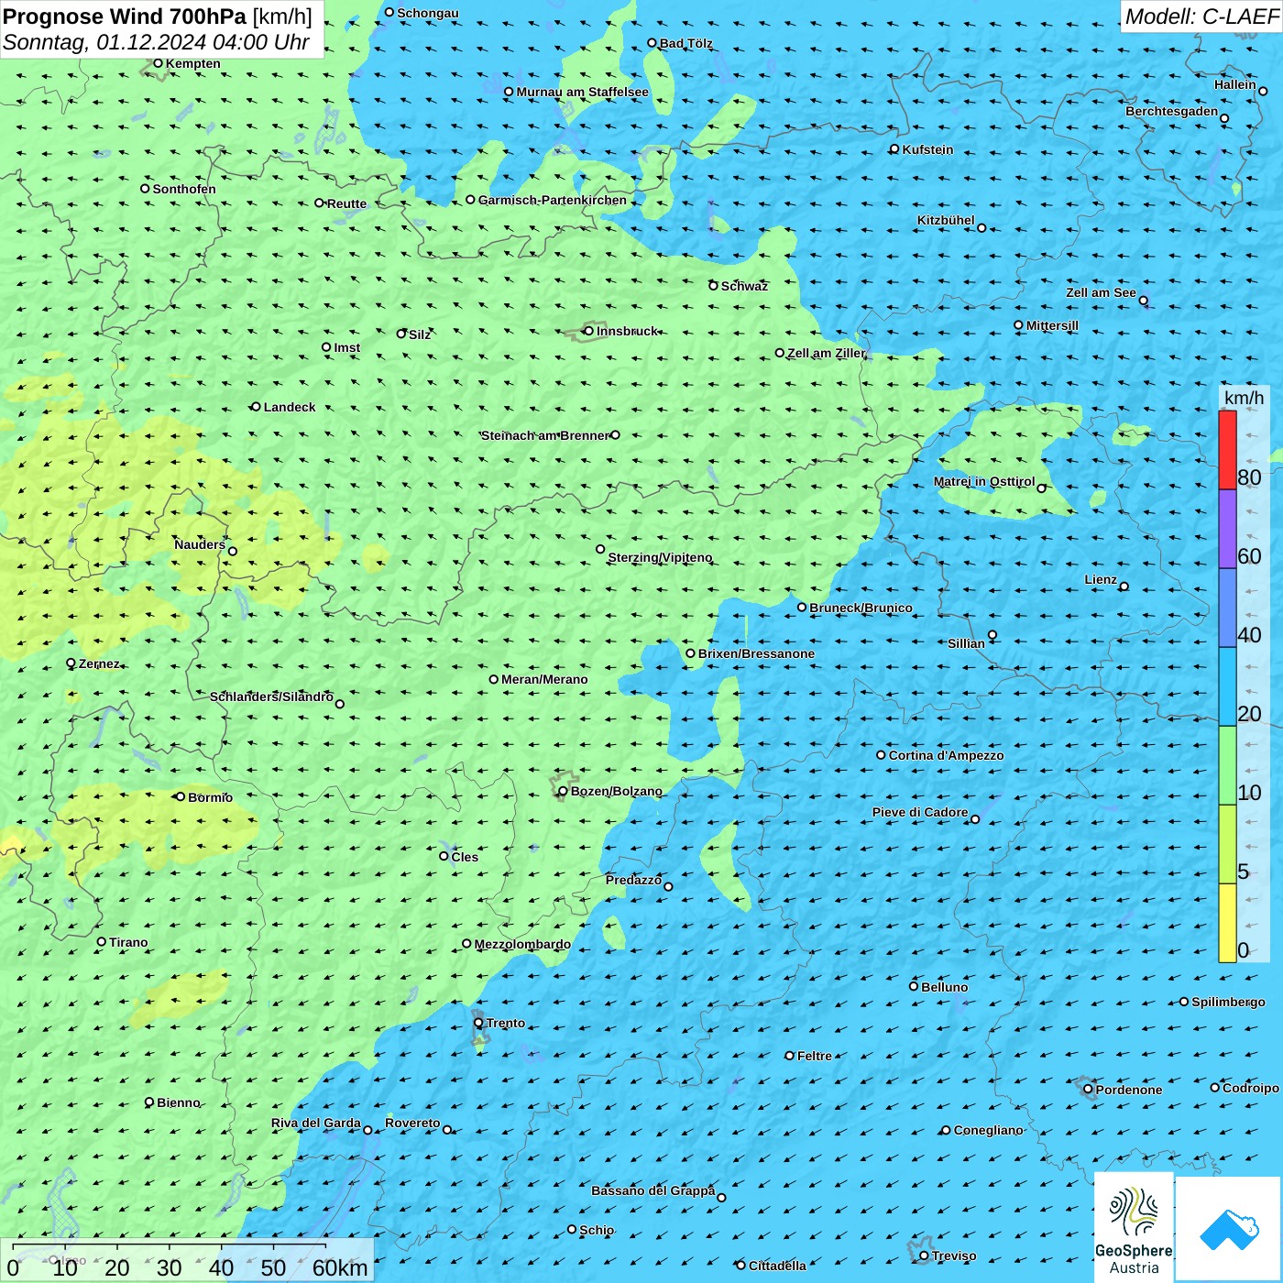Screen dimensions: 1283x1283
Task: Click the Trento city marker
Action: (x=478, y=1023)
